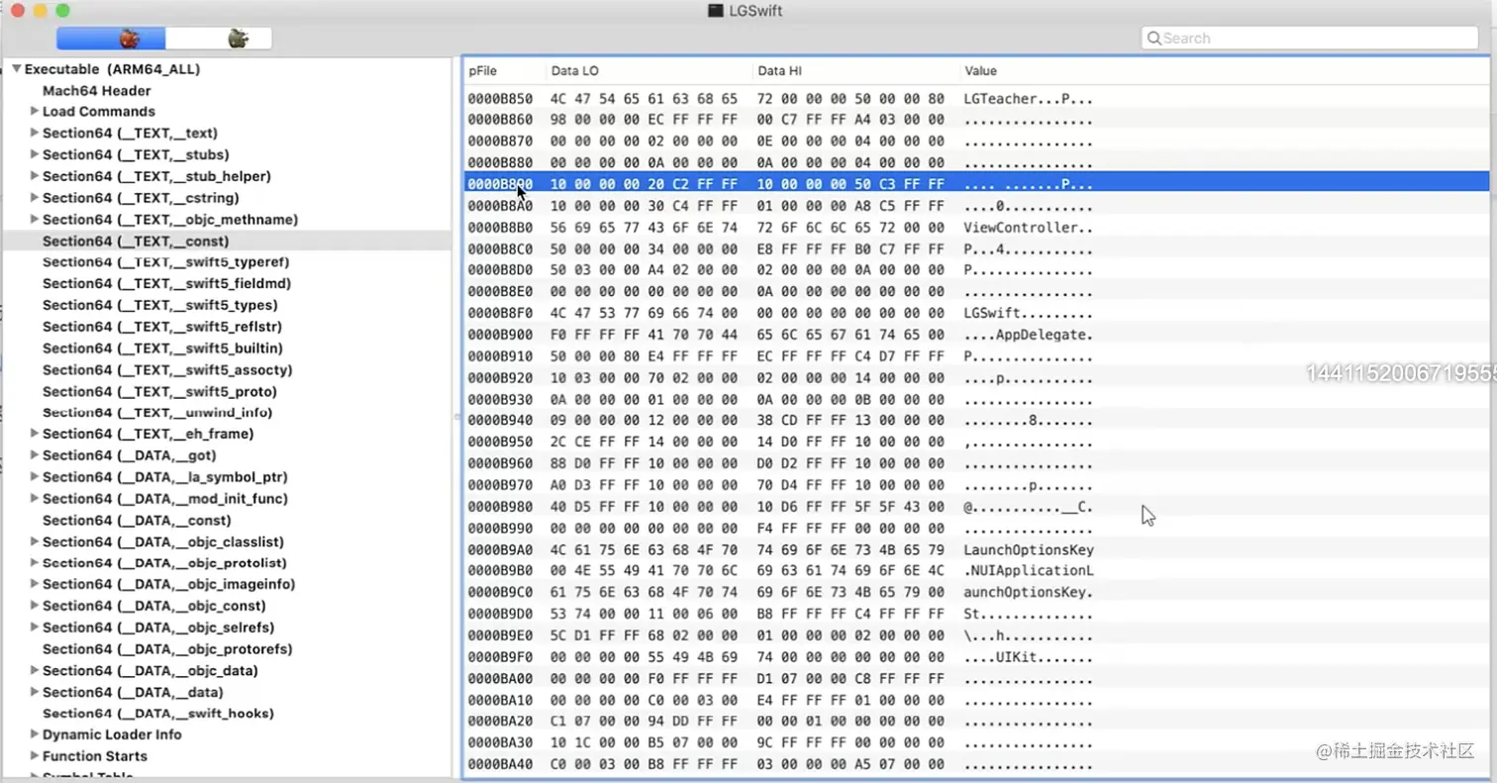
Task: Select Section64 (__DATA,__objc_protolist) label
Action: click(x=165, y=563)
